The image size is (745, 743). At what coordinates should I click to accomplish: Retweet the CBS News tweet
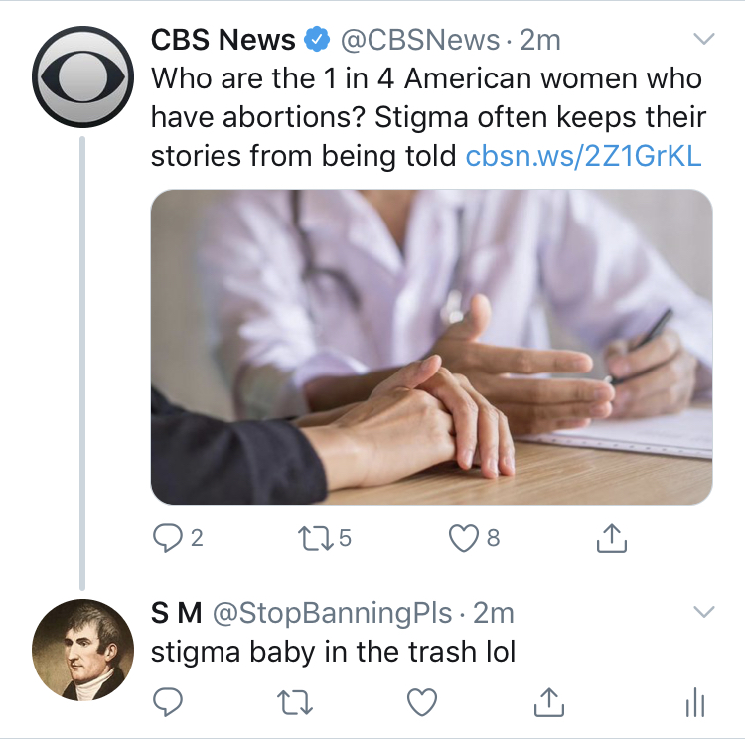click(x=316, y=538)
